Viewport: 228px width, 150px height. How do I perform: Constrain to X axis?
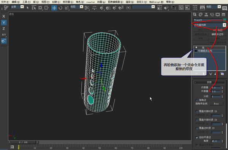pyautogui.click(x=4, y=16)
